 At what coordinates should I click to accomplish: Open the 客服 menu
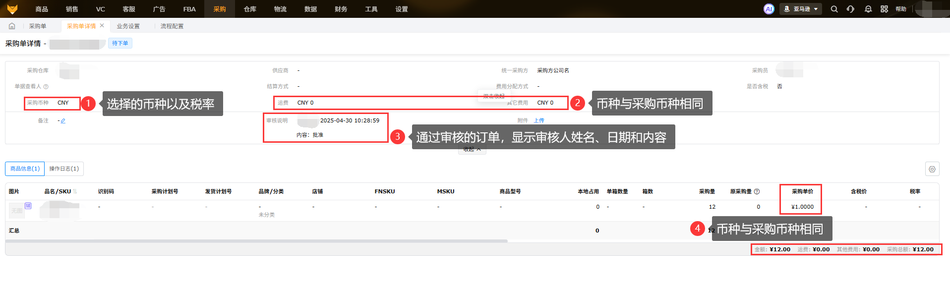click(x=129, y=9)
